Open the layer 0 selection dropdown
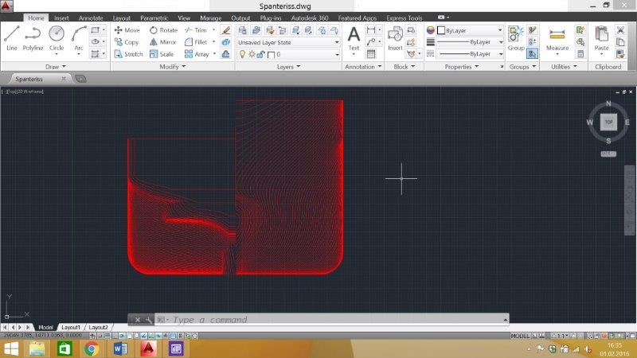Image resolution: width=637 pixels, height=358 pixels. [288, 54]
